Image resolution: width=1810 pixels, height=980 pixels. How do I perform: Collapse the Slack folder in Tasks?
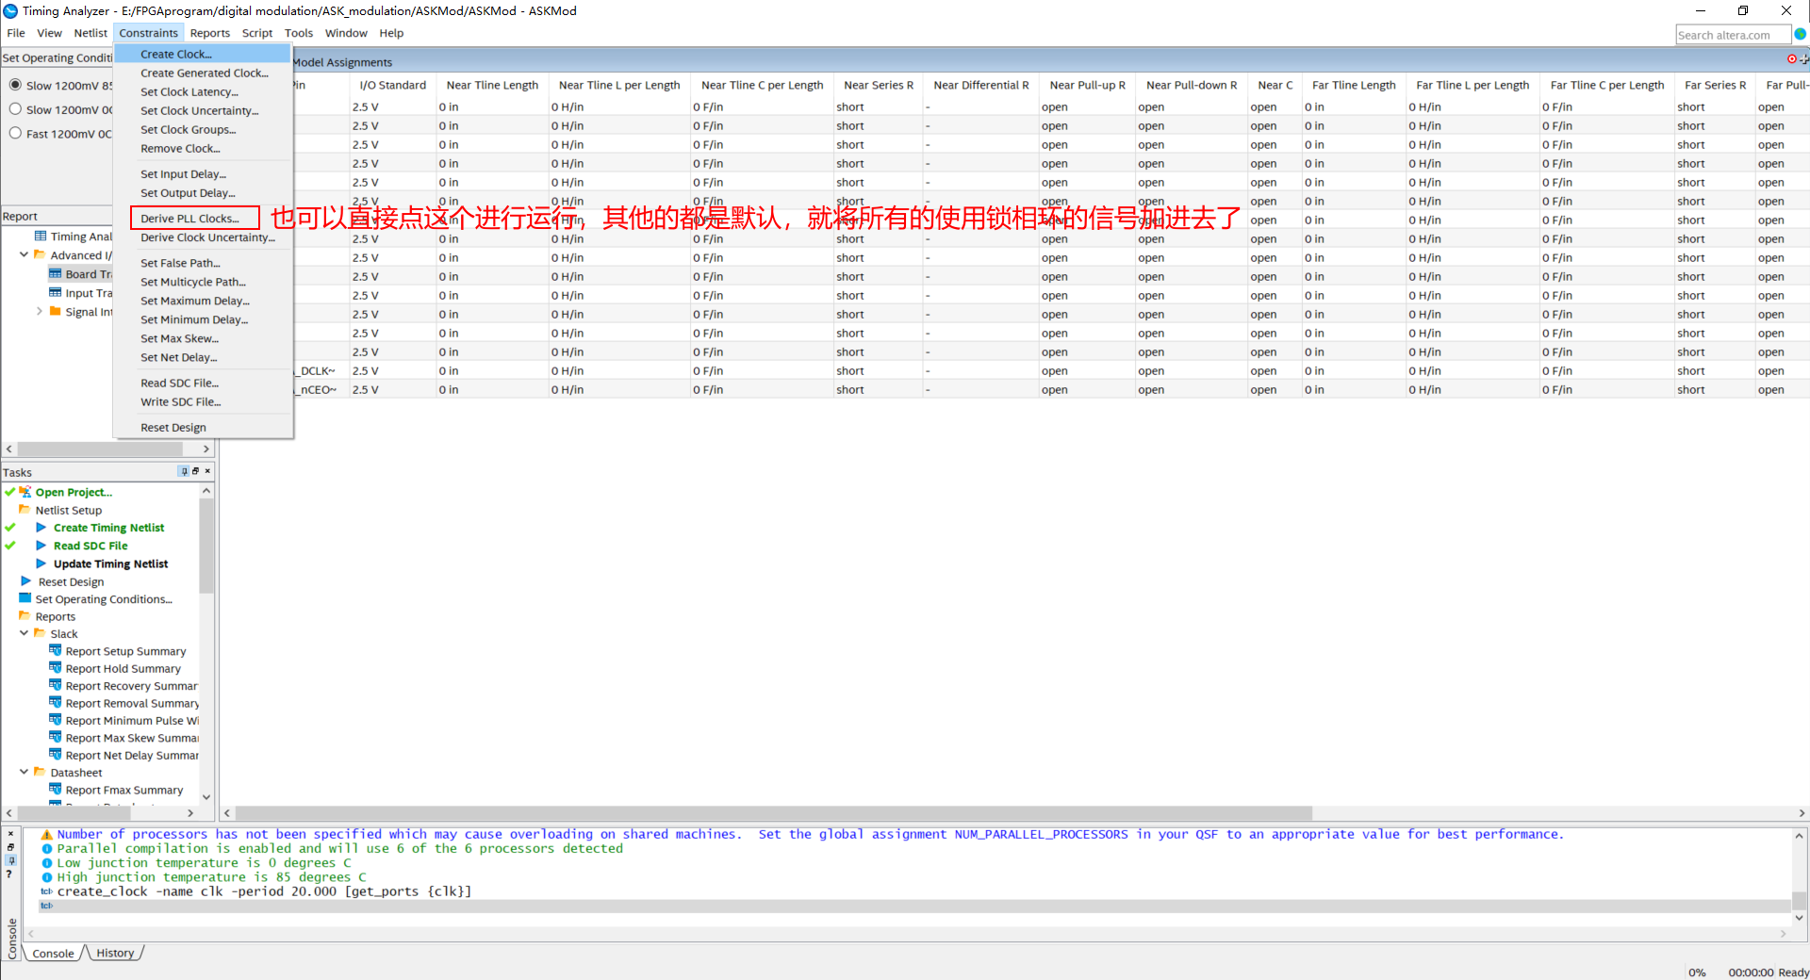(25, 633)
